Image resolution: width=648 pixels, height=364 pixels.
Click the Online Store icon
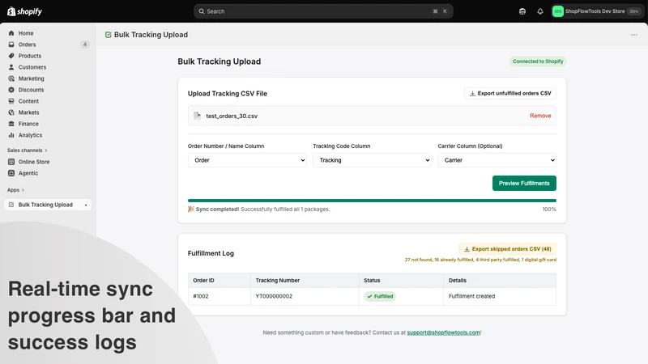11,162
